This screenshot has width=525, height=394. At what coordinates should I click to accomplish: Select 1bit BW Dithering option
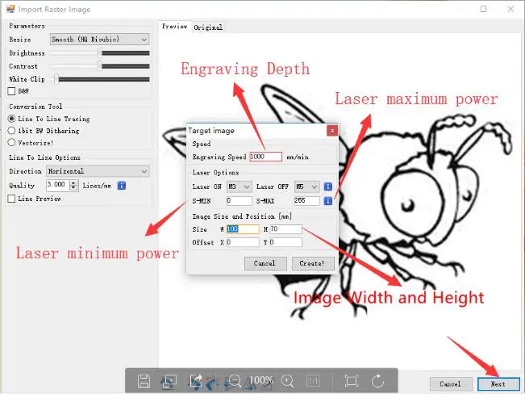click(12, 131)
